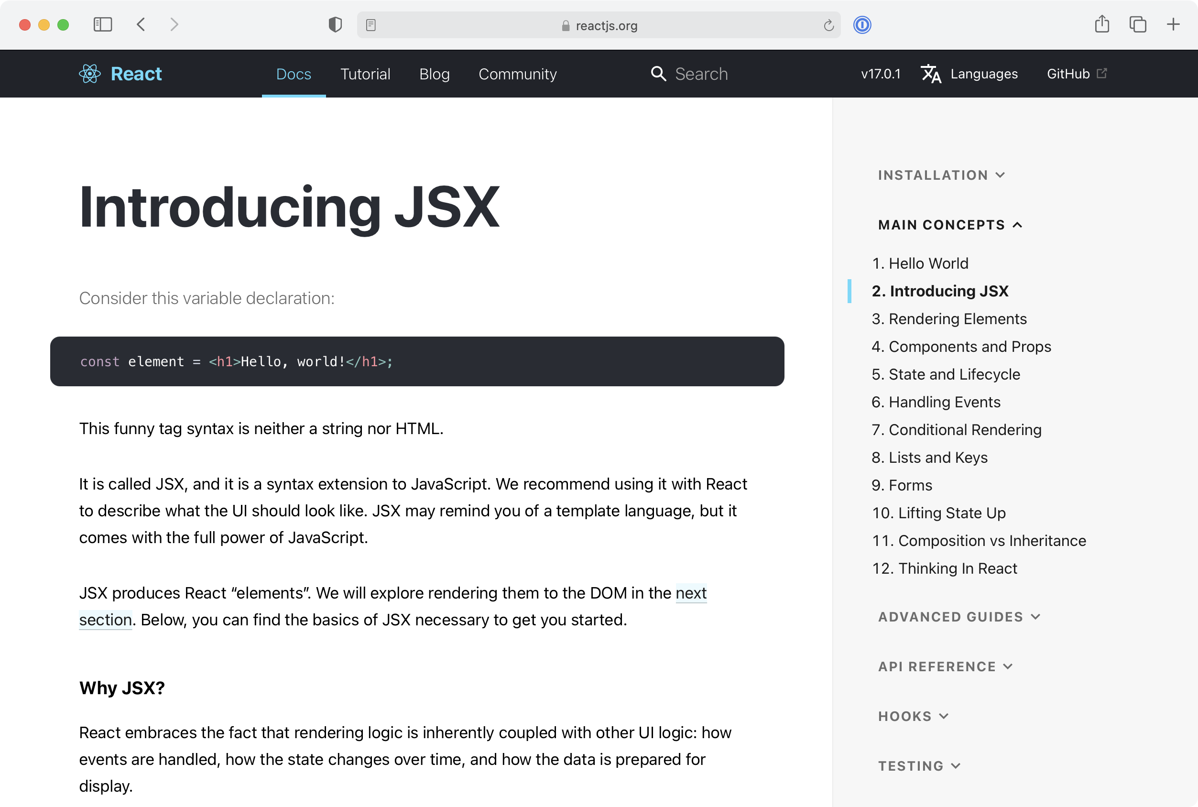The image size is (1198, 807).
Task: Toggle the Safari sidebar icon
Action: pyautogui.click(x=102, y=24)
